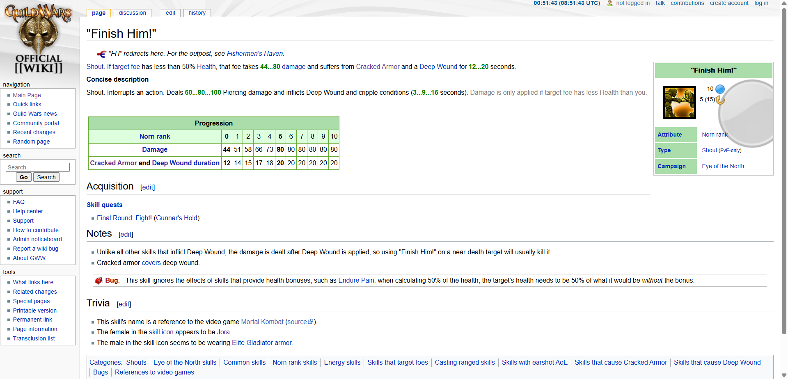Edit the Acquisition section
This screenshot has width=788, height=379.
(x=147, y=187)
